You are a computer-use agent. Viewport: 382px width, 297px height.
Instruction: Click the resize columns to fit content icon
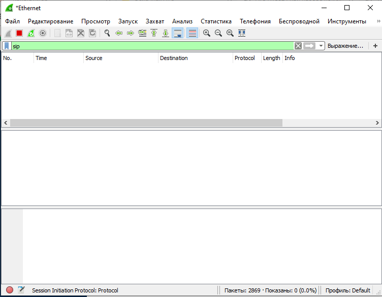click(x=242, y=33)
